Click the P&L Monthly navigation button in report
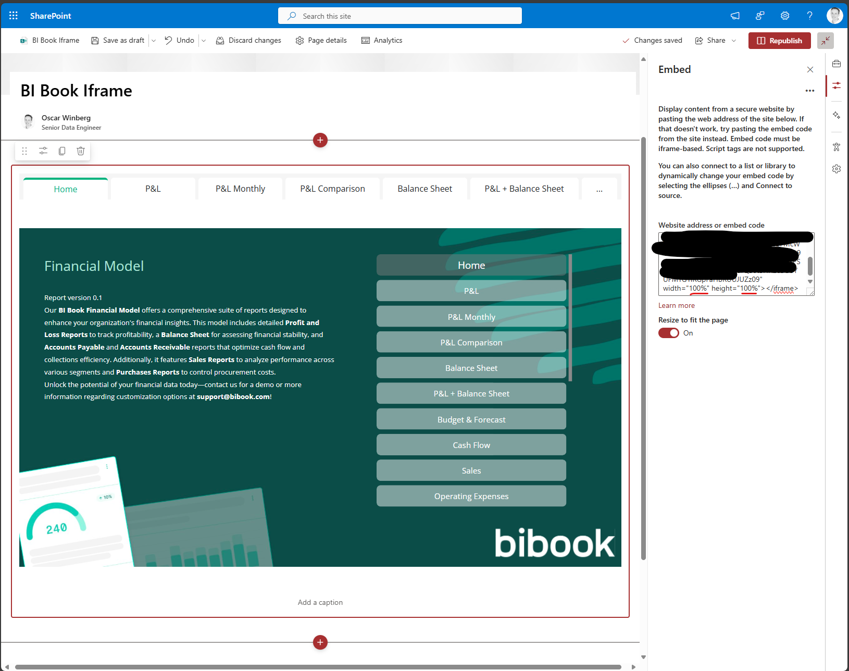Image resolution: width=849 pixels, height=671 pixels. tap(471, 317)
